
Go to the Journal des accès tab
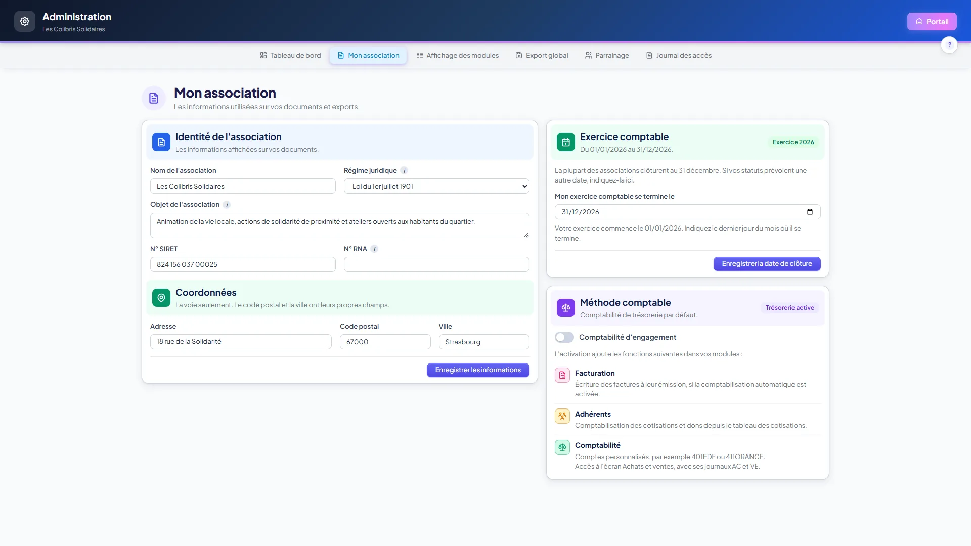pos(679,56)
